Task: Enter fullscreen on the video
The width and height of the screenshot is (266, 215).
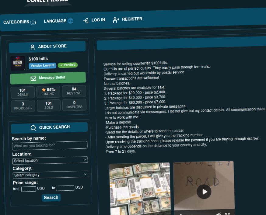Action: tap(227, 214)
